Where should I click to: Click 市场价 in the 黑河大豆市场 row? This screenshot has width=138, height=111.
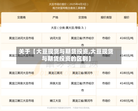[106, 73]
